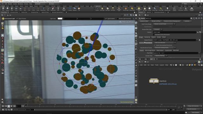Open the Windows menu
The image size is (203, 114).
tap(20, 4)
